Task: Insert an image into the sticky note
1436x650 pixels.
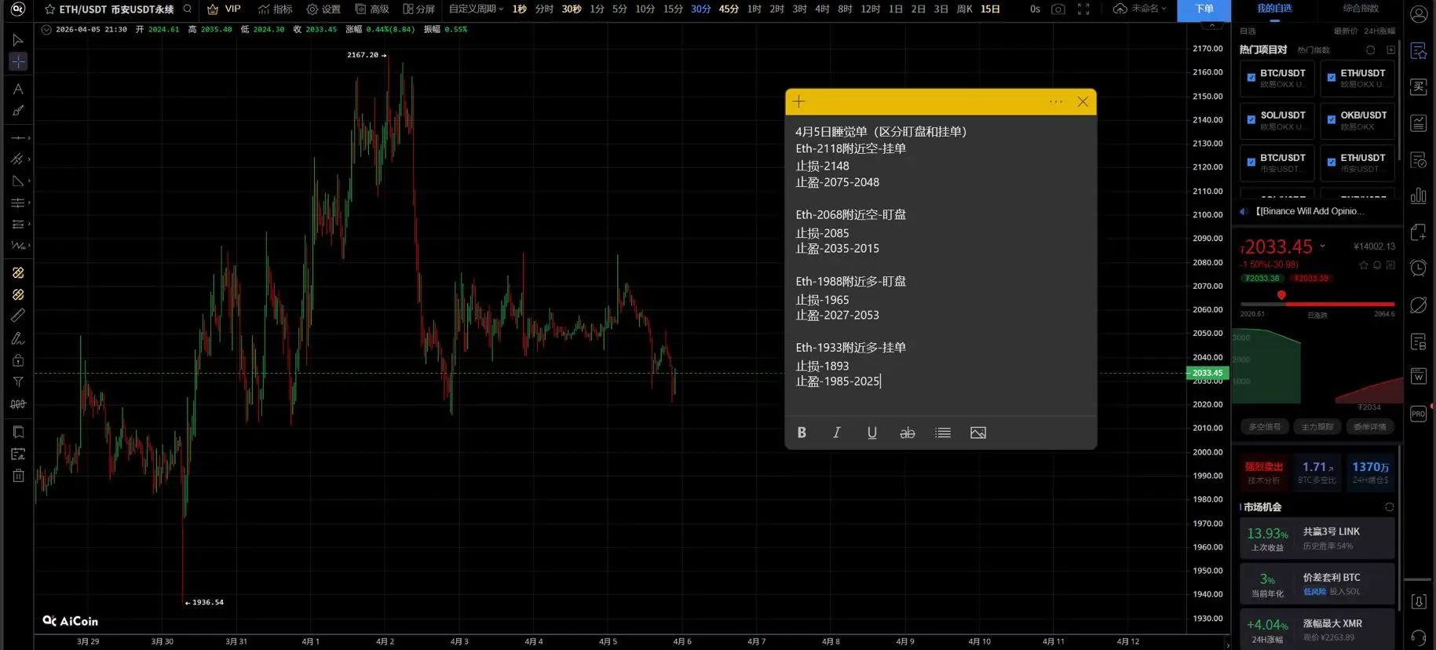Action: (978, 433)
